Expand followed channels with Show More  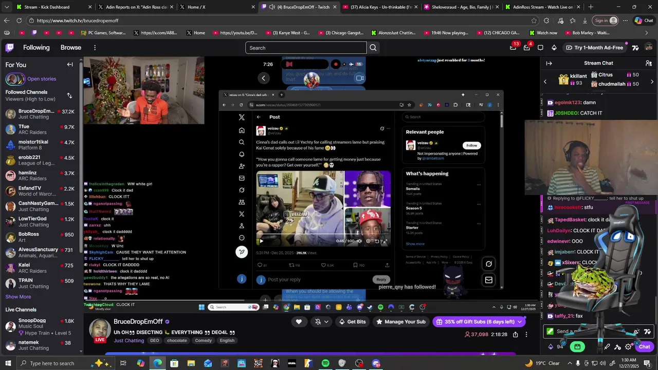[18, 297]
